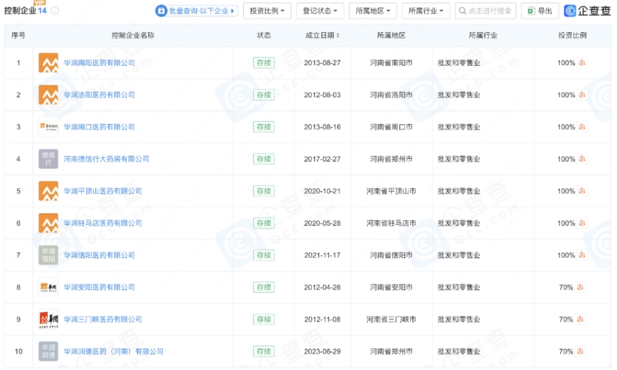Open the 华润洛阳医药有限公司 company link
The image size is (617, 370).
point(99,95)
